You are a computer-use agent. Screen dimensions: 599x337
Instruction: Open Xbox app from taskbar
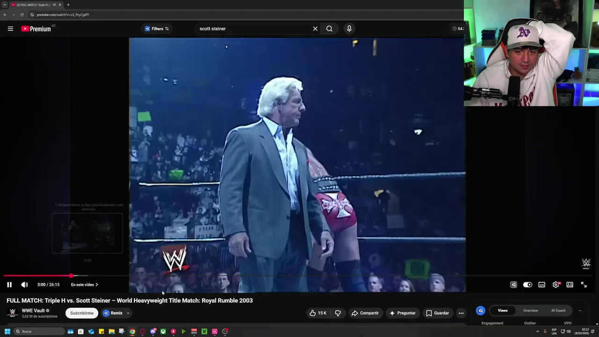[163, 331]
